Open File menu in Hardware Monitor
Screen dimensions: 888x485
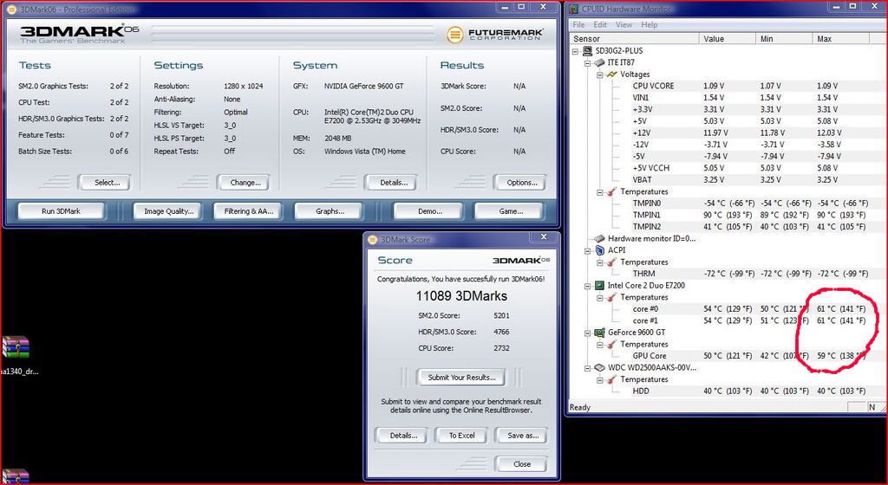(578, 25)
